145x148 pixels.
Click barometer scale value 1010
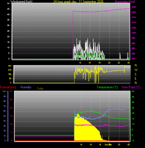134,23
